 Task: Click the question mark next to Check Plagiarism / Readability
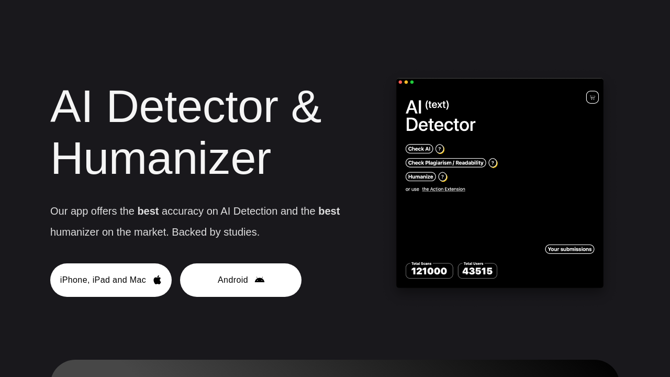point(493,163)
